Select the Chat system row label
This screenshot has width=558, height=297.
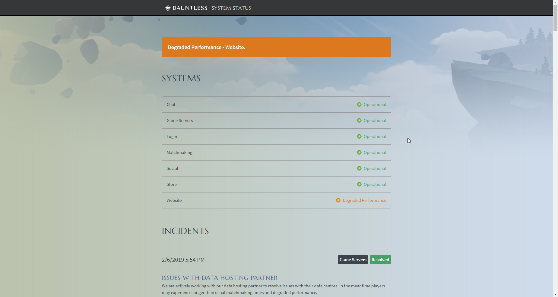171,105
